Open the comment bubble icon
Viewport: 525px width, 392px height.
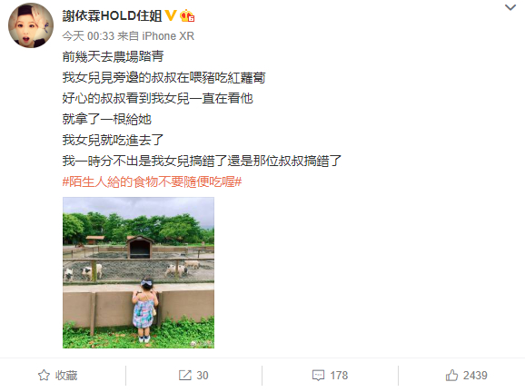pyautogui.click(x=318, y=376)
